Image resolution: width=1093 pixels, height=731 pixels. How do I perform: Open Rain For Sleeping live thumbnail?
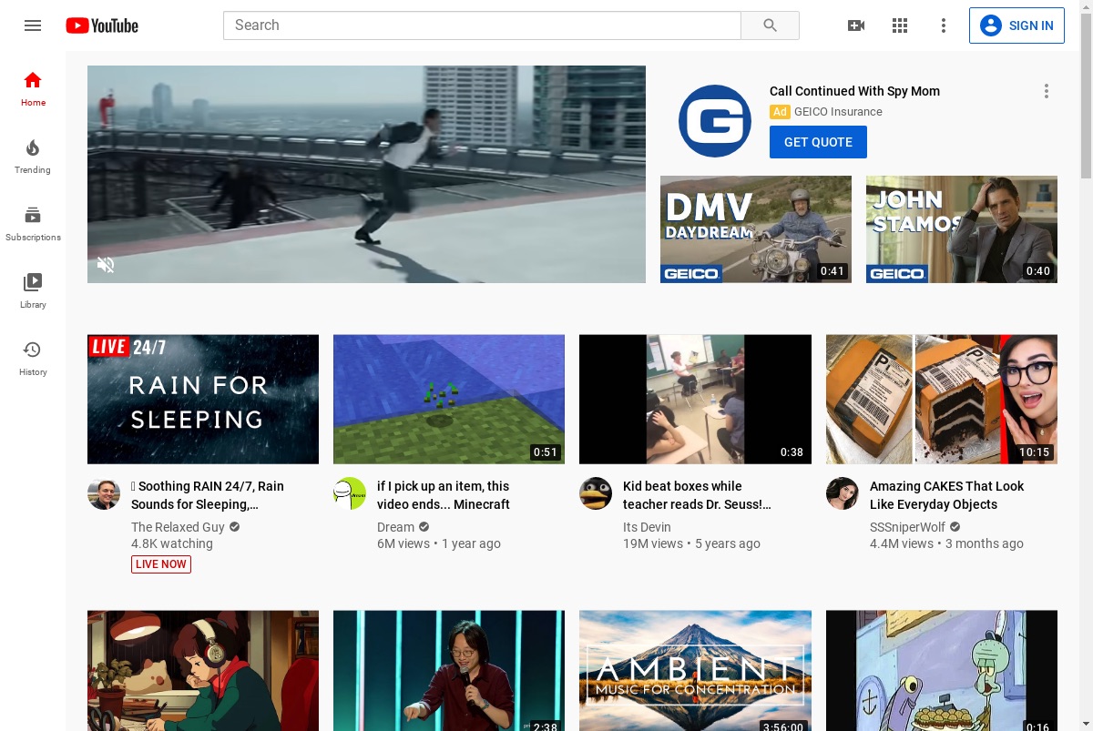point(203,400)
